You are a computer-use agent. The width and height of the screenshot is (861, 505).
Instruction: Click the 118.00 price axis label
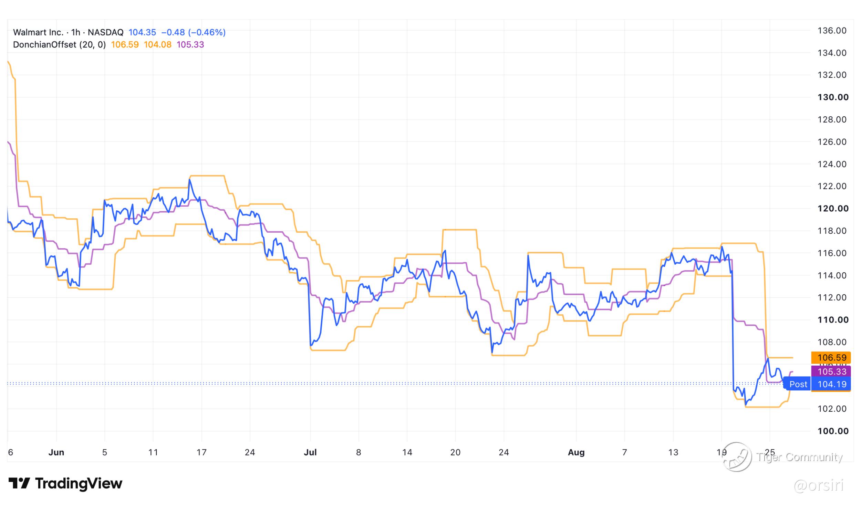point(832,231)
